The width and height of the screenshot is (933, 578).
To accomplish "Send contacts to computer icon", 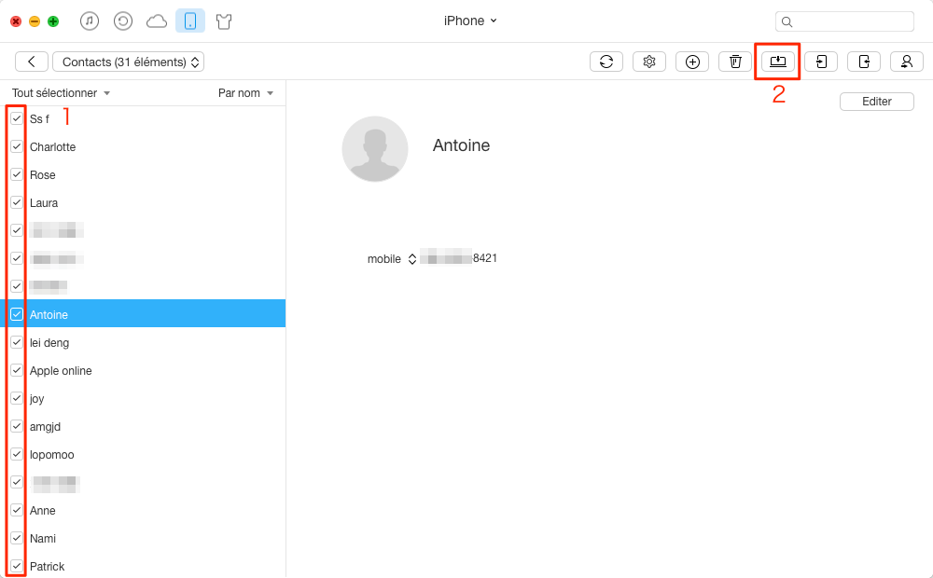I will click(778, 62).
